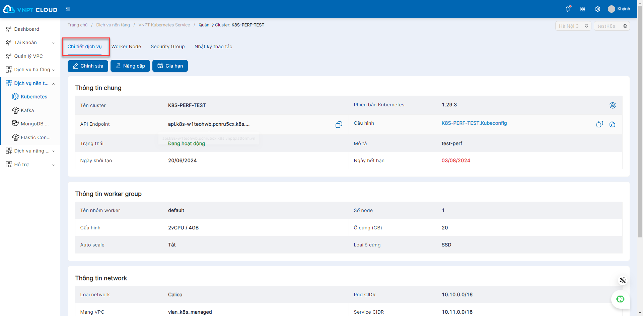The image size is (643, 316).
Task: Select Kafka in the sidebar
Action: (27, 110)
